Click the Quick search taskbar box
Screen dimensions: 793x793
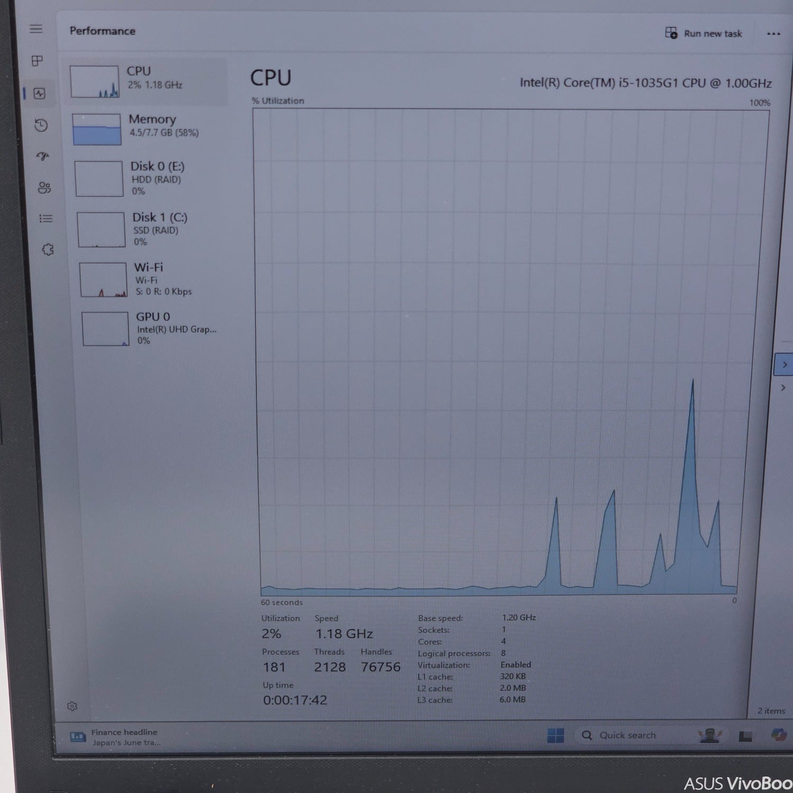pos(634,735)
